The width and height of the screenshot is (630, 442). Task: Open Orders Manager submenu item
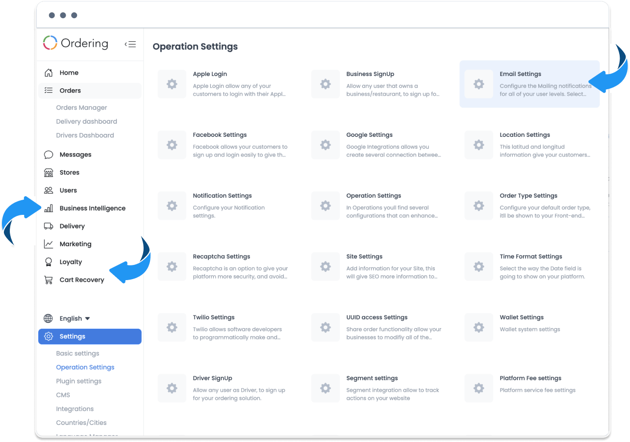[x=81, y=107]
